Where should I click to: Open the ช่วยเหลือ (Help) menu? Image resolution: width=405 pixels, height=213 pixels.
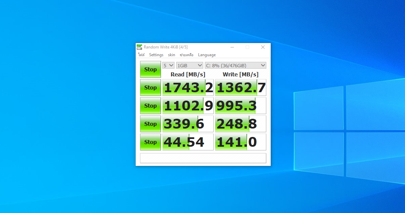186,55
